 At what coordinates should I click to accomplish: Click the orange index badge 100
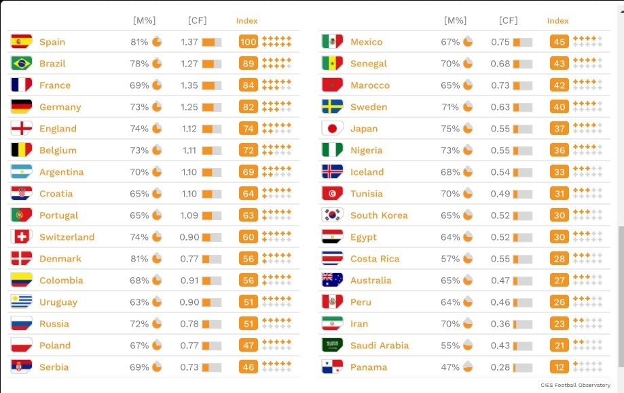pos(249,42)
